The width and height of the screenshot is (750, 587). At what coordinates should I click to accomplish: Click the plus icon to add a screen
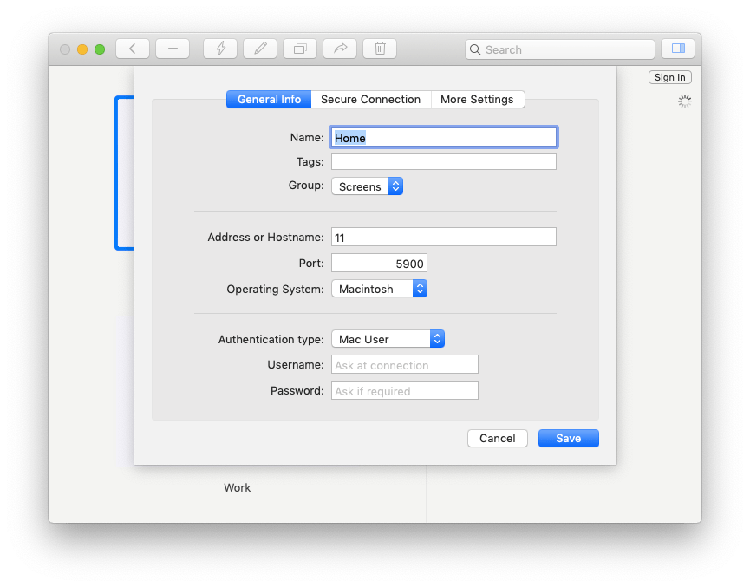[172, 49]
